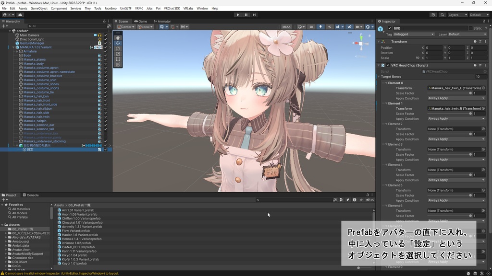Open the Layer dropdown showing Default
492x276 pixels.
[467, 34]
